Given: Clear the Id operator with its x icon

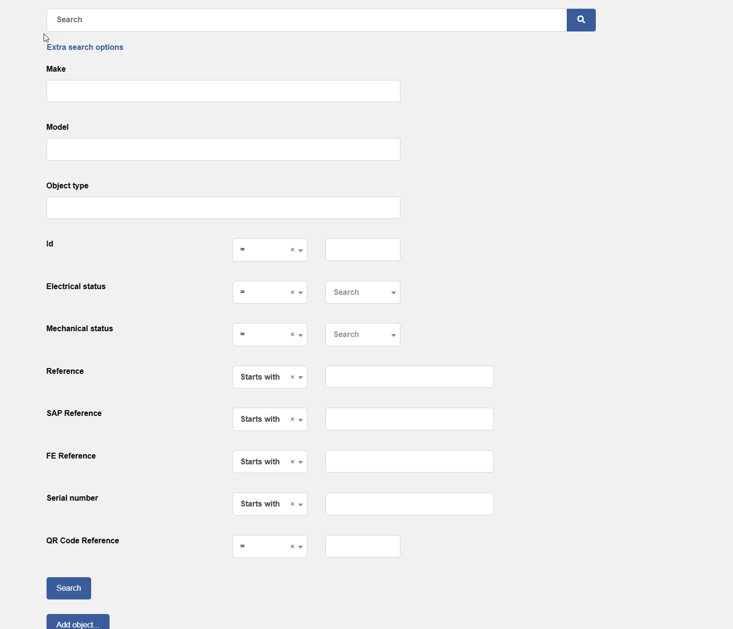Looking at the screenshot, I should pos(292,250).
